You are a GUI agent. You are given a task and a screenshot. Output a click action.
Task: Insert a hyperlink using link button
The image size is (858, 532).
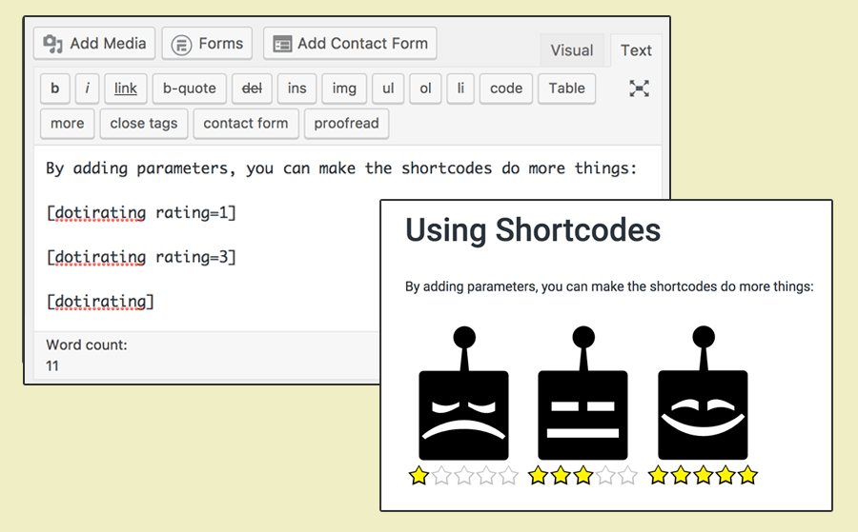click(125, 89)
